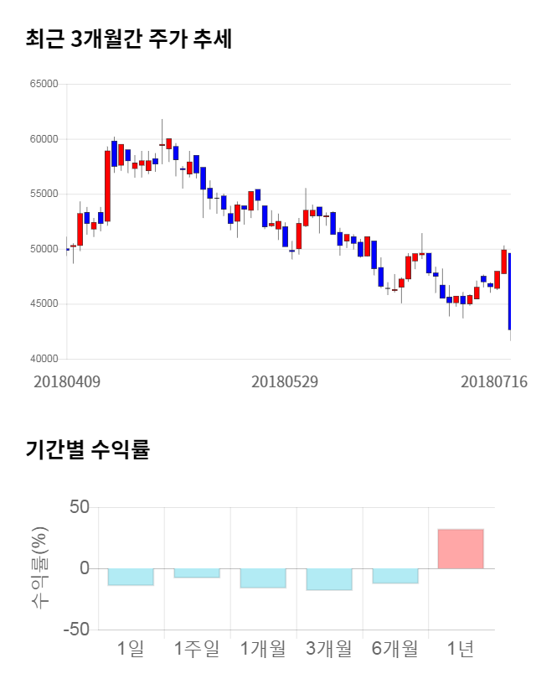Click the 수익률(%) axis title
Image resolution: width=536 pixels, height=679 pixels.
(40, 570)
